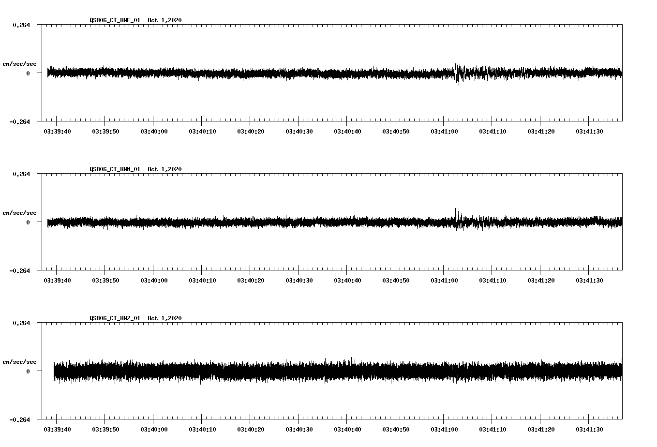Click the 03:40:50 label on the HNZ axis

(x=396, y=429)
